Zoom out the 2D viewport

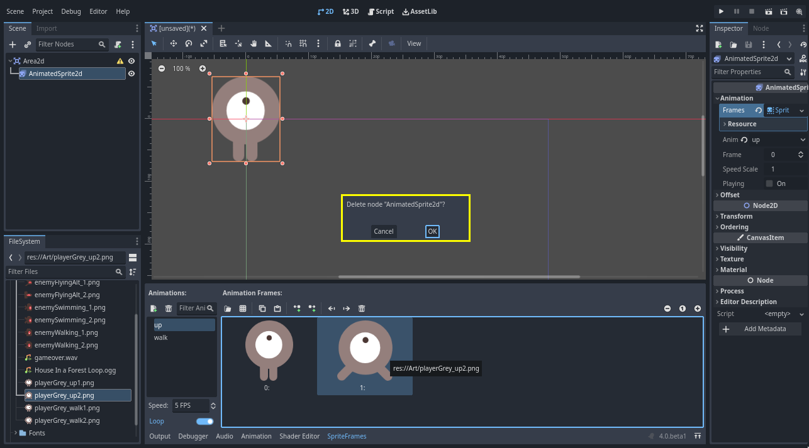[x=162, y=68]
